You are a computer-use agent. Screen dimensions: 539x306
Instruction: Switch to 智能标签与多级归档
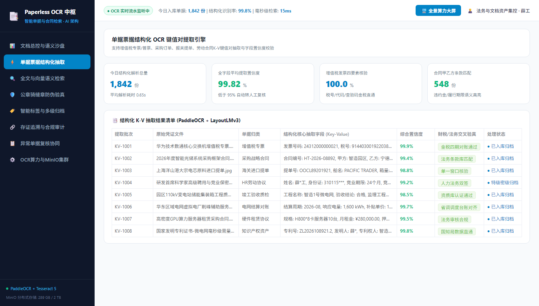[47, 111]
